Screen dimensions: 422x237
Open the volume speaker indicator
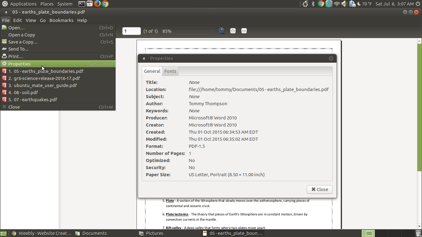[x=344, y=4]
